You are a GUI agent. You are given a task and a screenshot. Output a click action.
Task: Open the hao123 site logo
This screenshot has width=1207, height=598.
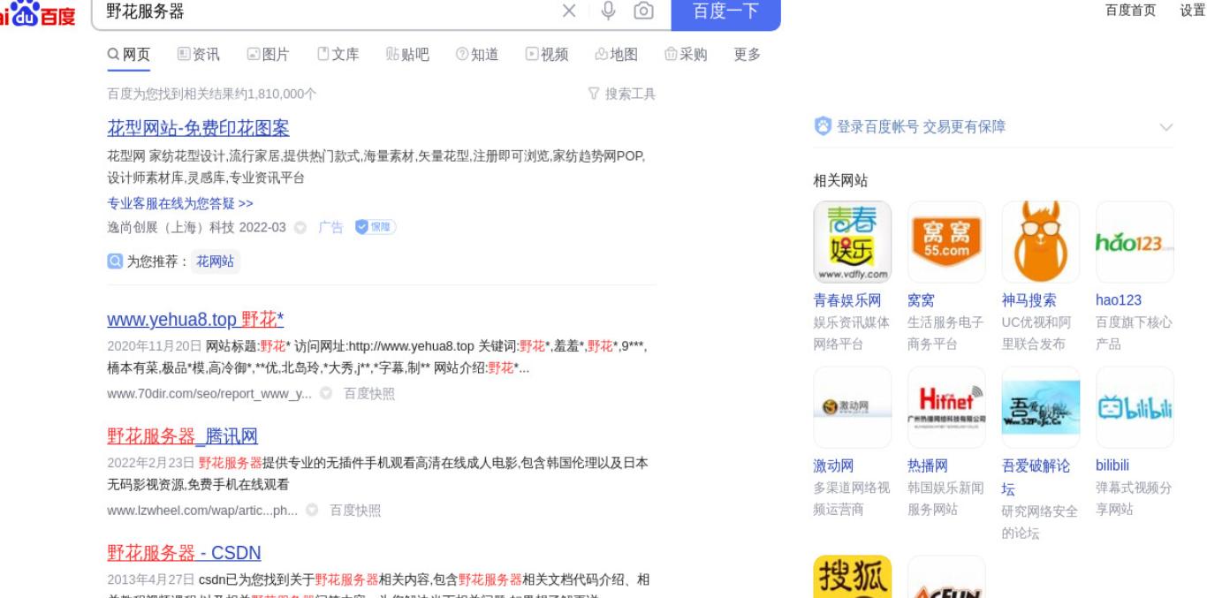click(1135, 241)
